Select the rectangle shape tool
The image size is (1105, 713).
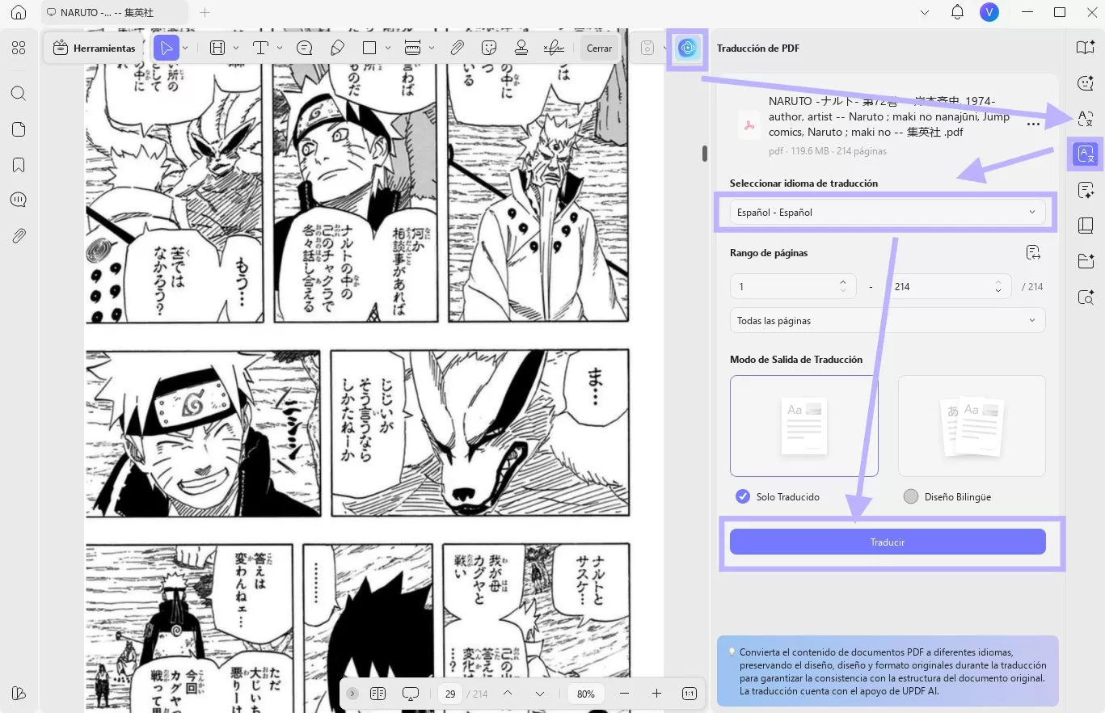(x=369, y=48)
